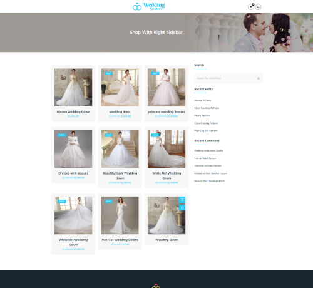
Task: Click the wedding dress product image
Action: [120, 88]
